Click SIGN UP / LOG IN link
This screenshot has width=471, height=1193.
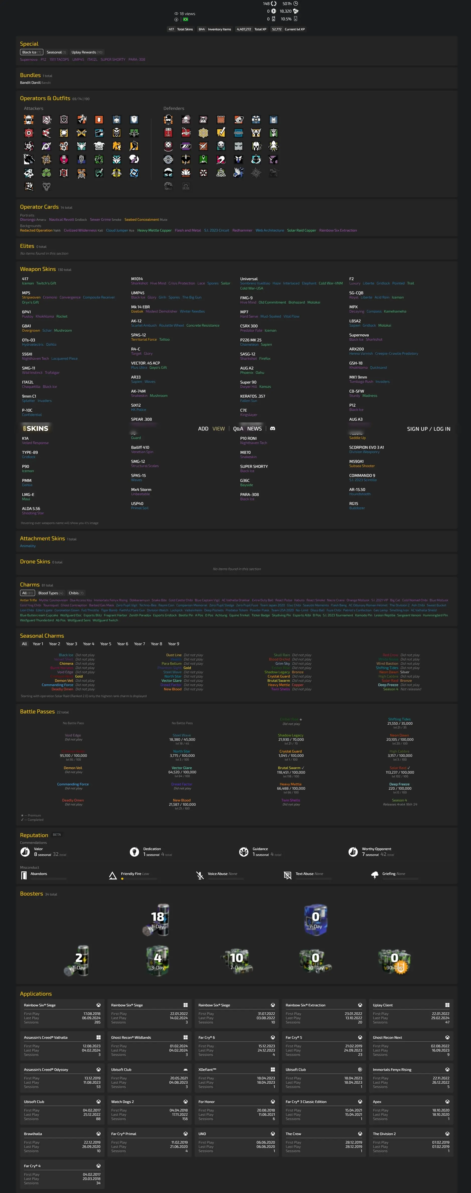click(428, 429)
